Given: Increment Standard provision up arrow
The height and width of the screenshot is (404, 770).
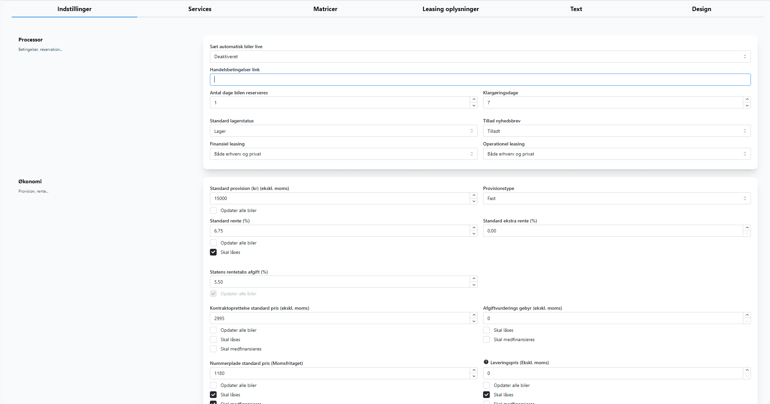Looking at the screenshot, I should (474, 195).
